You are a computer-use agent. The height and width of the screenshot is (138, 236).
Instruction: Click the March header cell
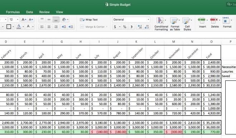pos(25,52)
